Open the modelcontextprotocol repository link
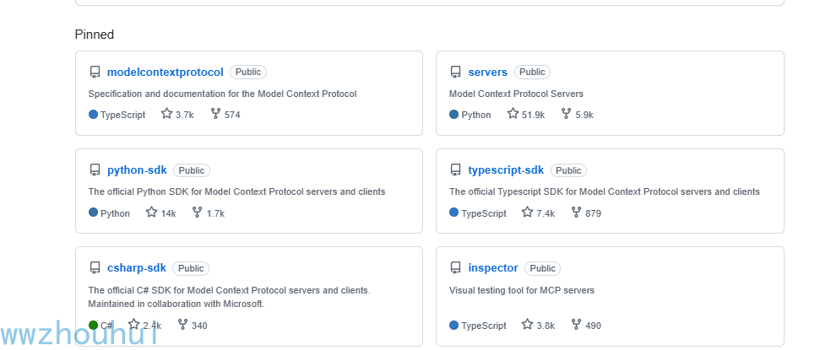 pos(165,73)
